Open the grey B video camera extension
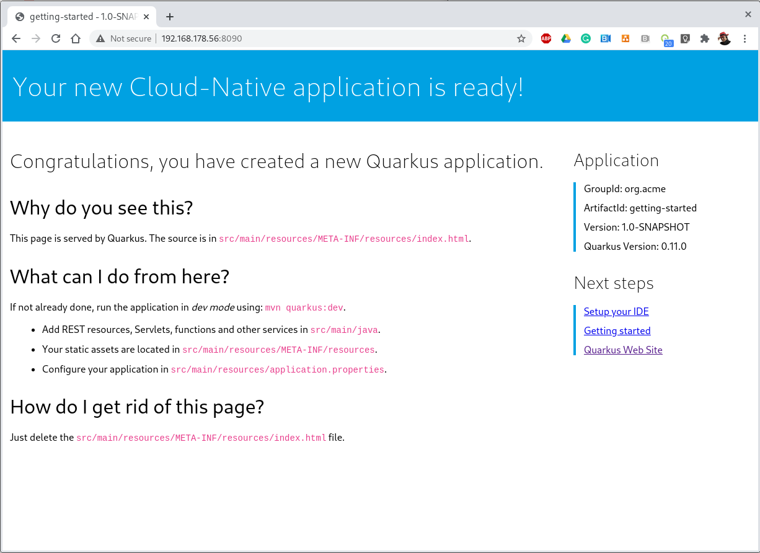The image size is (760, 553). click(x=645, y=38)
